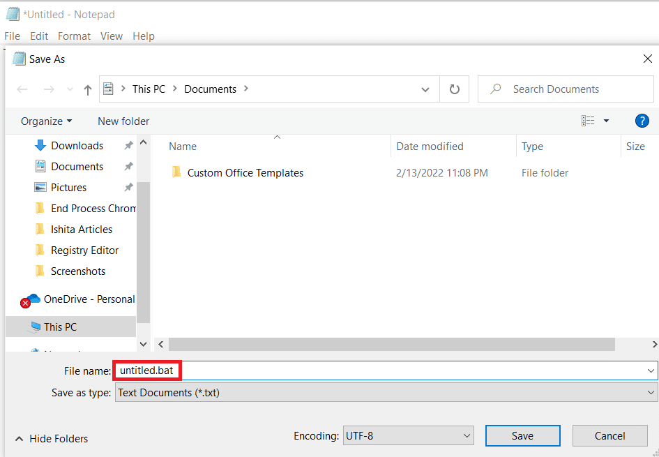This screenshot has height=457, width=659.
Task: Open Notepad's Edit menu
Action: tap(39, 36)
